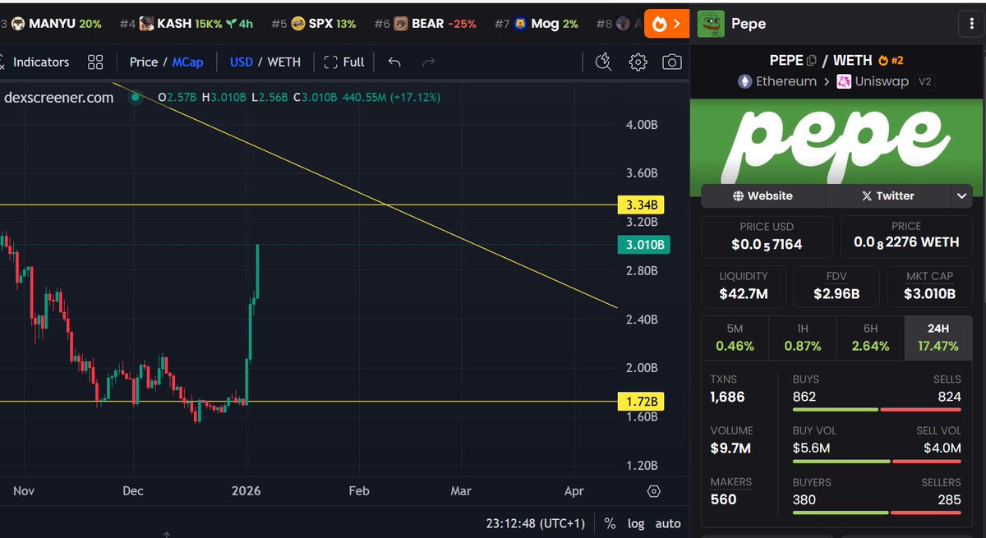Click the BUY VOL/SELL VOL ratio bar
This screenshot has height=538, width=986.
click(x=877, y=461)
